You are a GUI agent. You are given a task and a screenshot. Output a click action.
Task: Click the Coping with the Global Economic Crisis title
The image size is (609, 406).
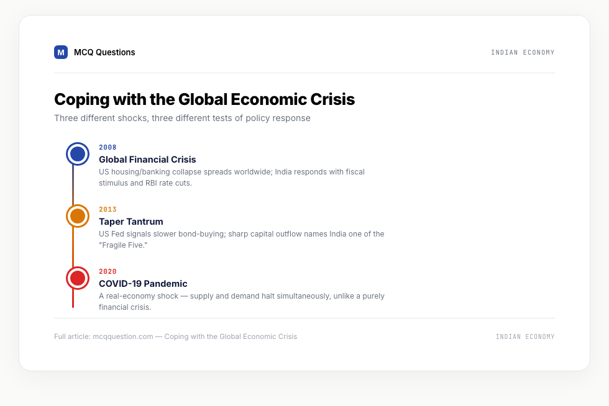click(x=204, y=99)
